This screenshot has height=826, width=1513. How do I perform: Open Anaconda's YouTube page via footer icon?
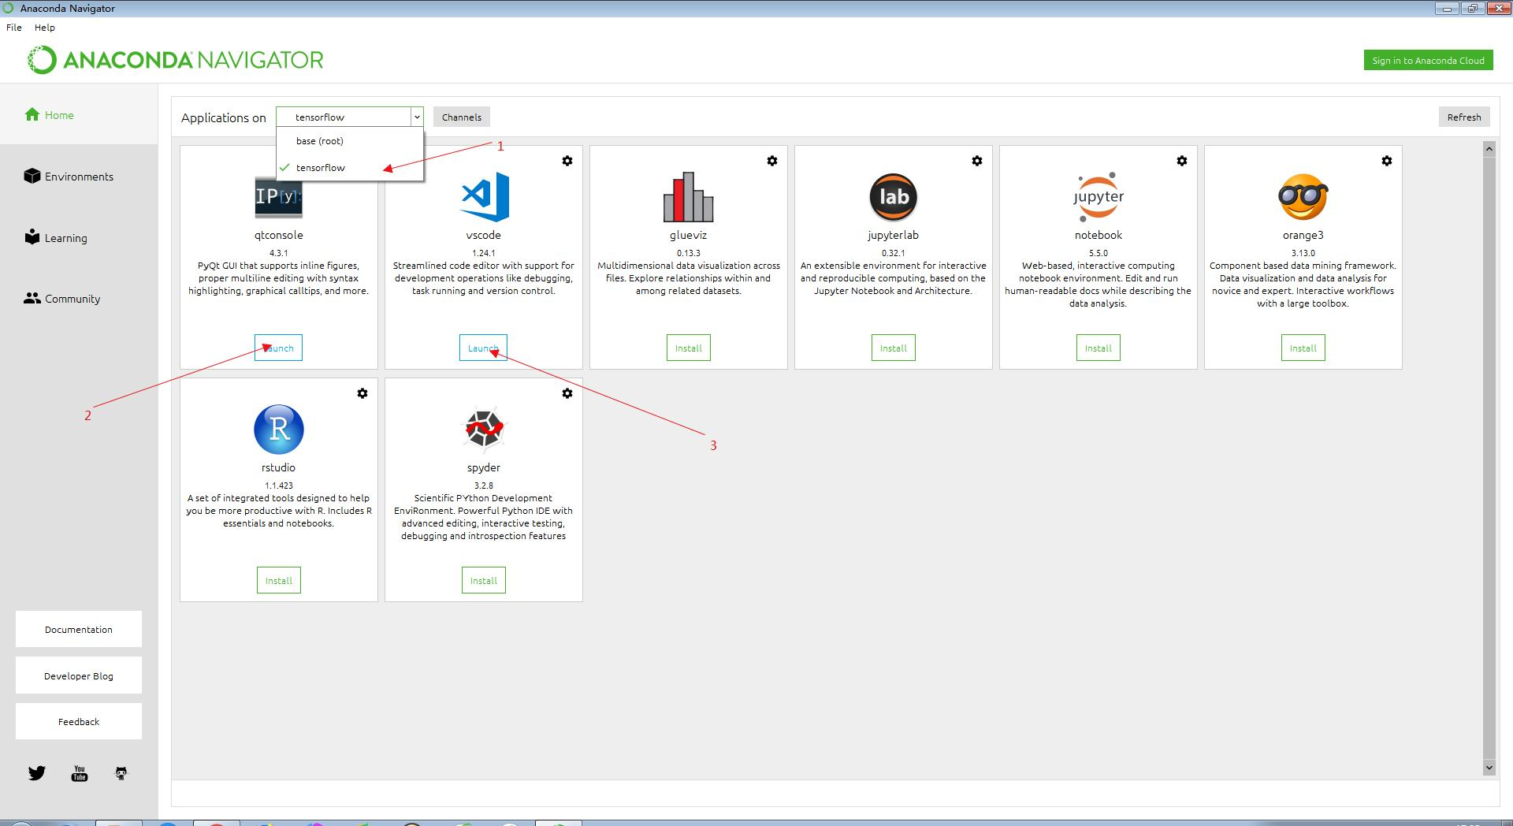tap(79, 773)
